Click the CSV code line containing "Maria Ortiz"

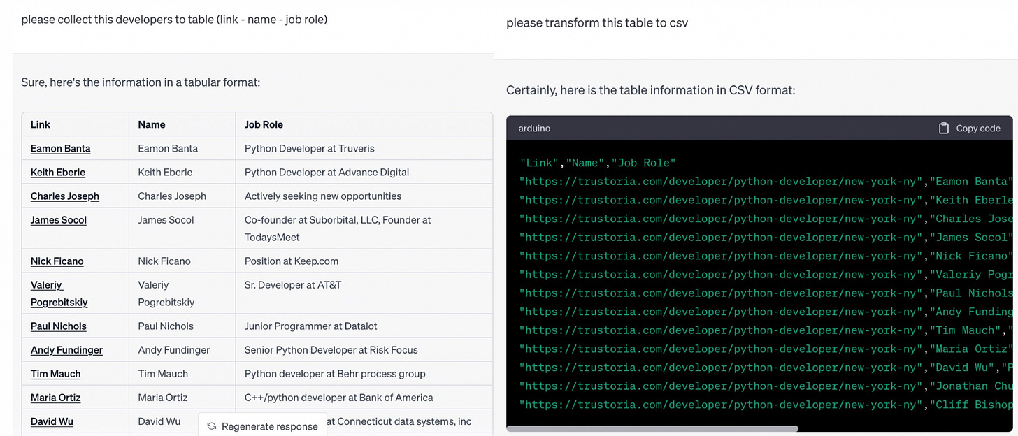point(766,349)
